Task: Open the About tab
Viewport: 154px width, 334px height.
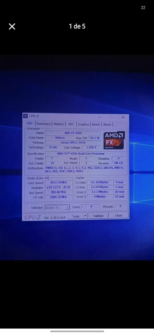Action: (x=107, y=124)
